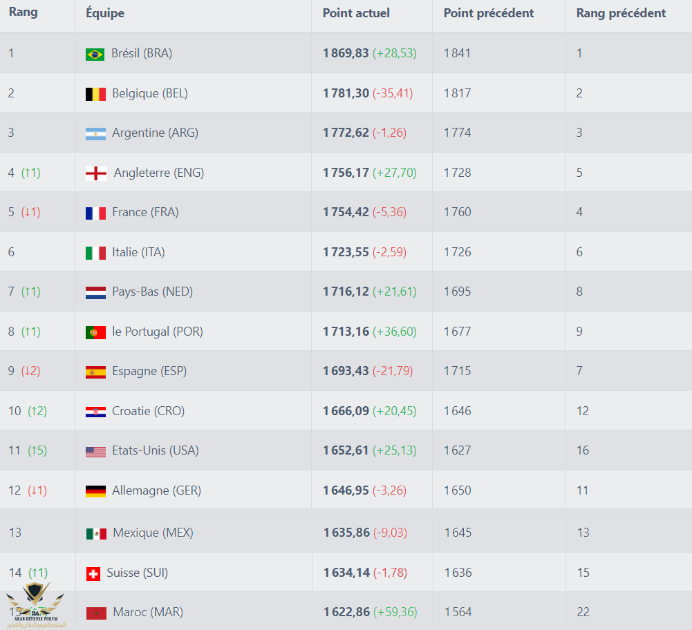Select the Portugal flag icon

coord(95,332)
